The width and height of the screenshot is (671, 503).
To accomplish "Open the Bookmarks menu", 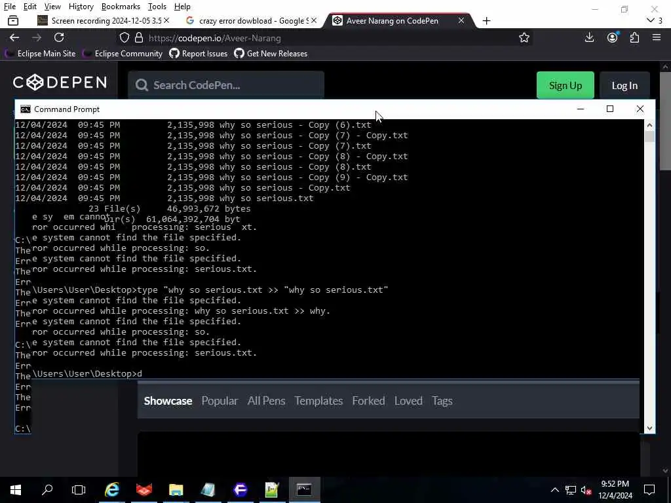I will pyautogui.click(x=121, y=7).
